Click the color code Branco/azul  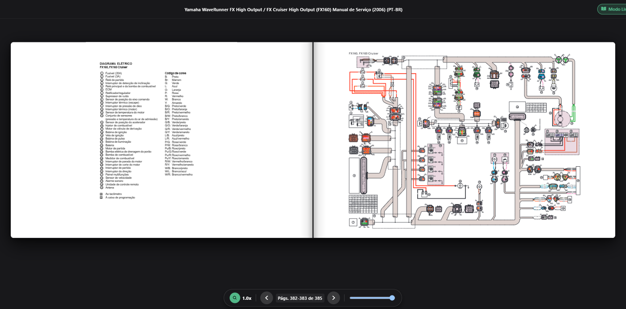click(x=179, y=171)
